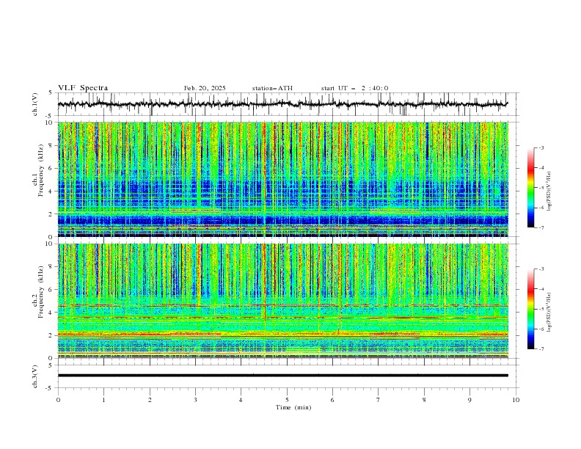
Task: Click the ch.2 "Frequency (kHz)" axis label
Action: [x=40, y=292]
